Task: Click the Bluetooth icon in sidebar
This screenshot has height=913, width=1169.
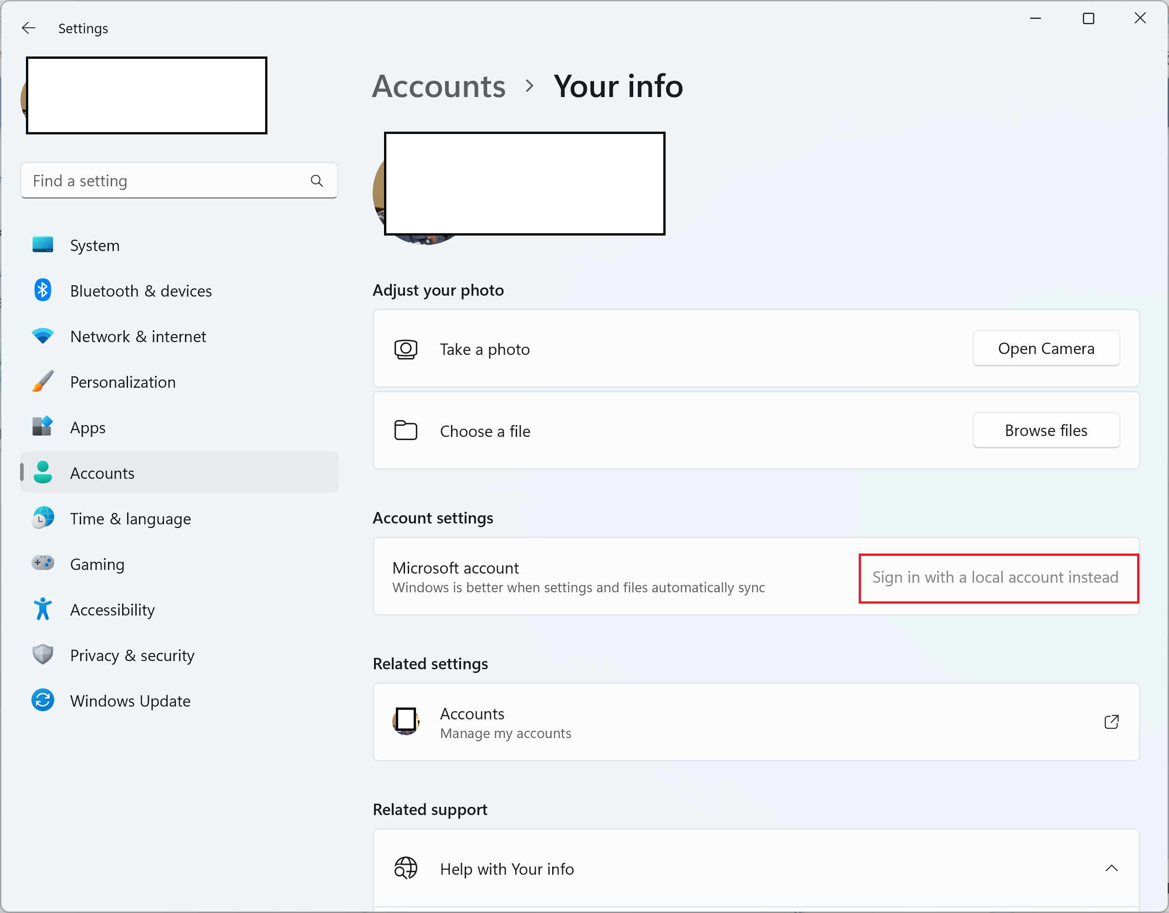Action: click(x=43, y=291)
